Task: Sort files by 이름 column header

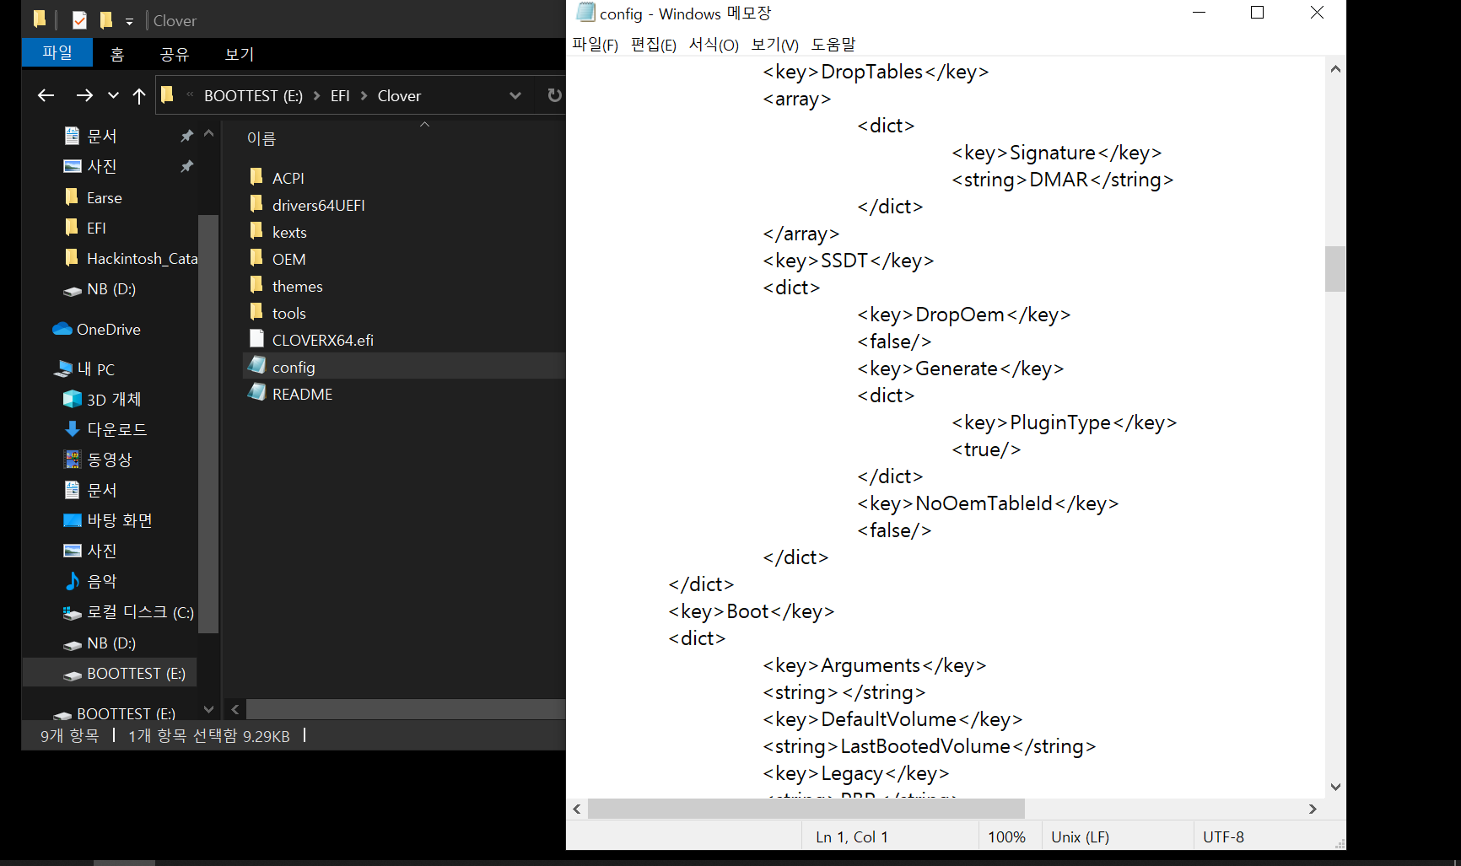Action: click(261, 138)
